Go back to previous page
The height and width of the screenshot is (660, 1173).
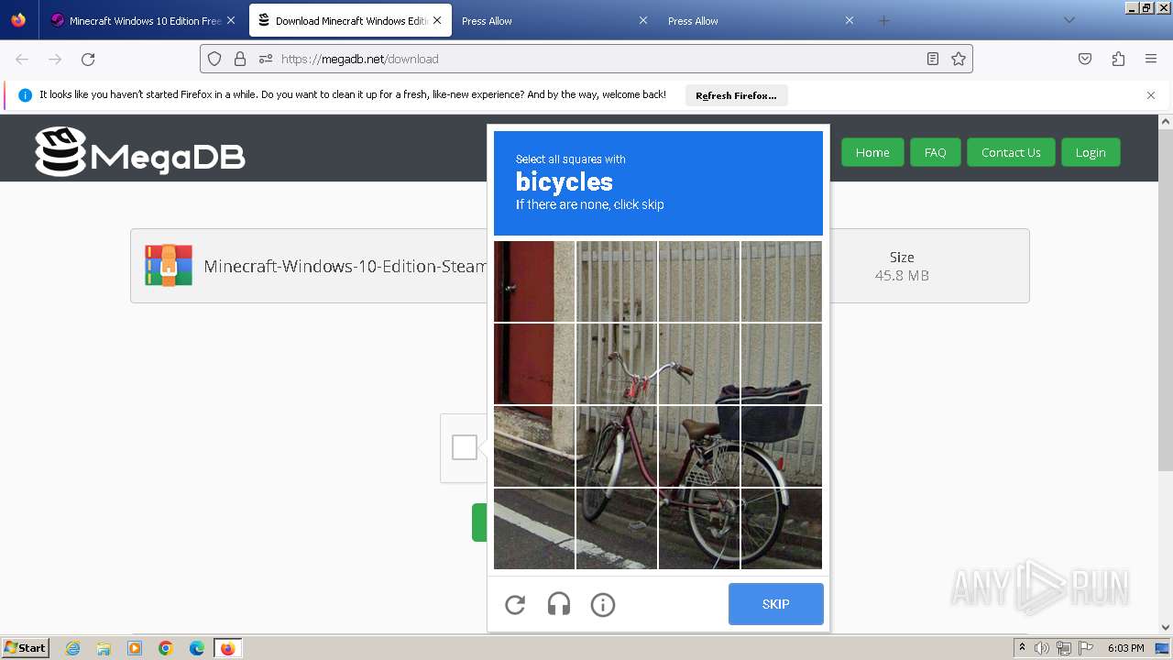[22, 59]
